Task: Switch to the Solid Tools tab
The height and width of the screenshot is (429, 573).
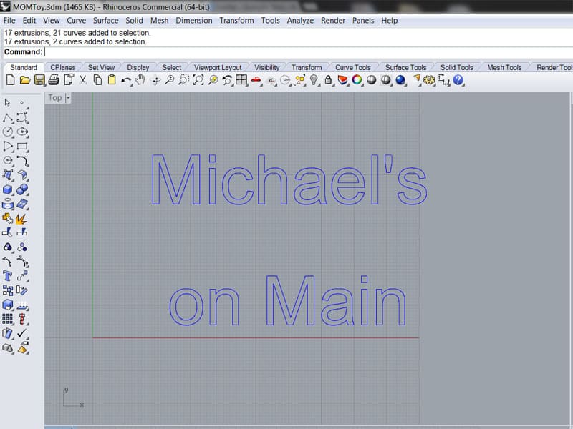Action: [456, 66]
